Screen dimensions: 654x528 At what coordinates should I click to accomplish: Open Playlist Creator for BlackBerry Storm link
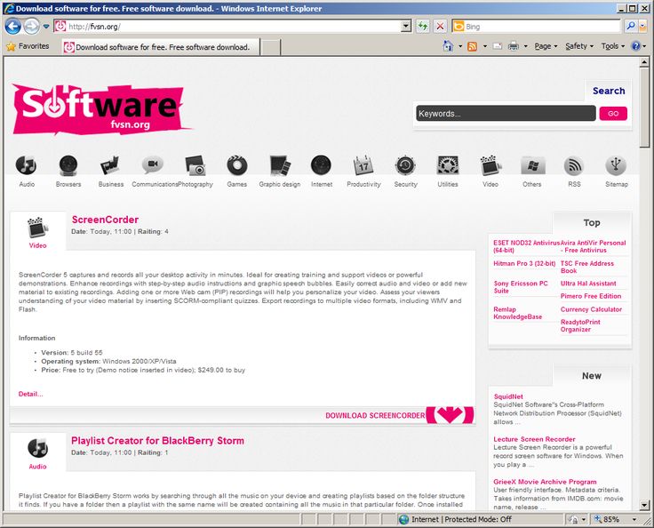[x=157, y=440]
